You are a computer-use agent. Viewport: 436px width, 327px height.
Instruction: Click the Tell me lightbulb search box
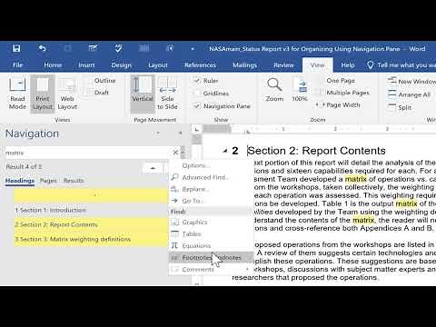pos(401,65)
